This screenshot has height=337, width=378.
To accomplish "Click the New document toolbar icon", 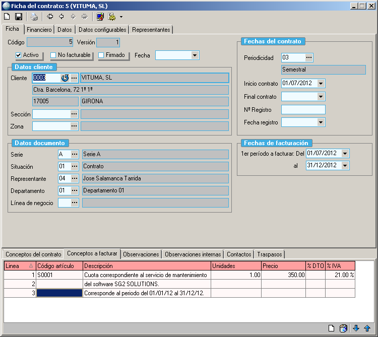I will (x=7, y=17).
